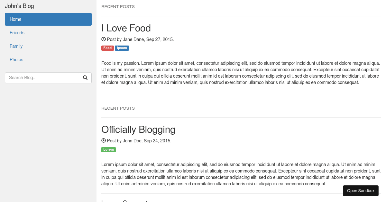Select the green Lorem tag badge
The image size is (386, 202).
click(x=108, y=149)
